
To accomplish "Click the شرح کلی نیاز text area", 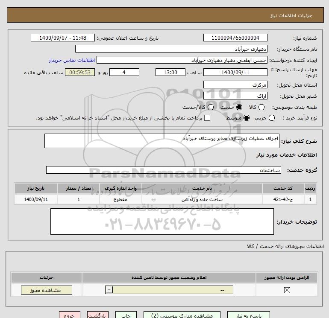I will tap(162, 141).
